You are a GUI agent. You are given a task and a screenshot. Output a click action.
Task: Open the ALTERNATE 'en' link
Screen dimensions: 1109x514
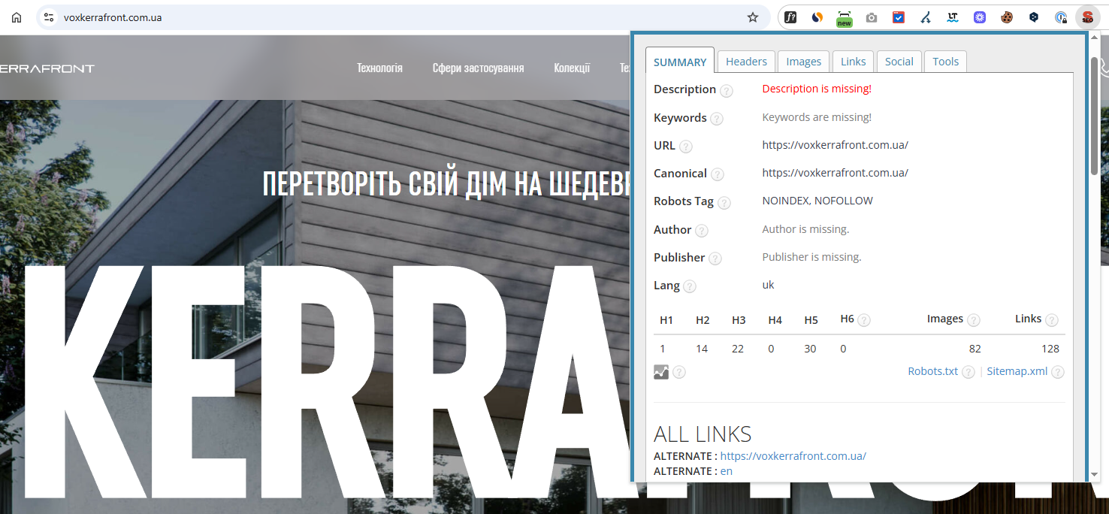point(727,471)
